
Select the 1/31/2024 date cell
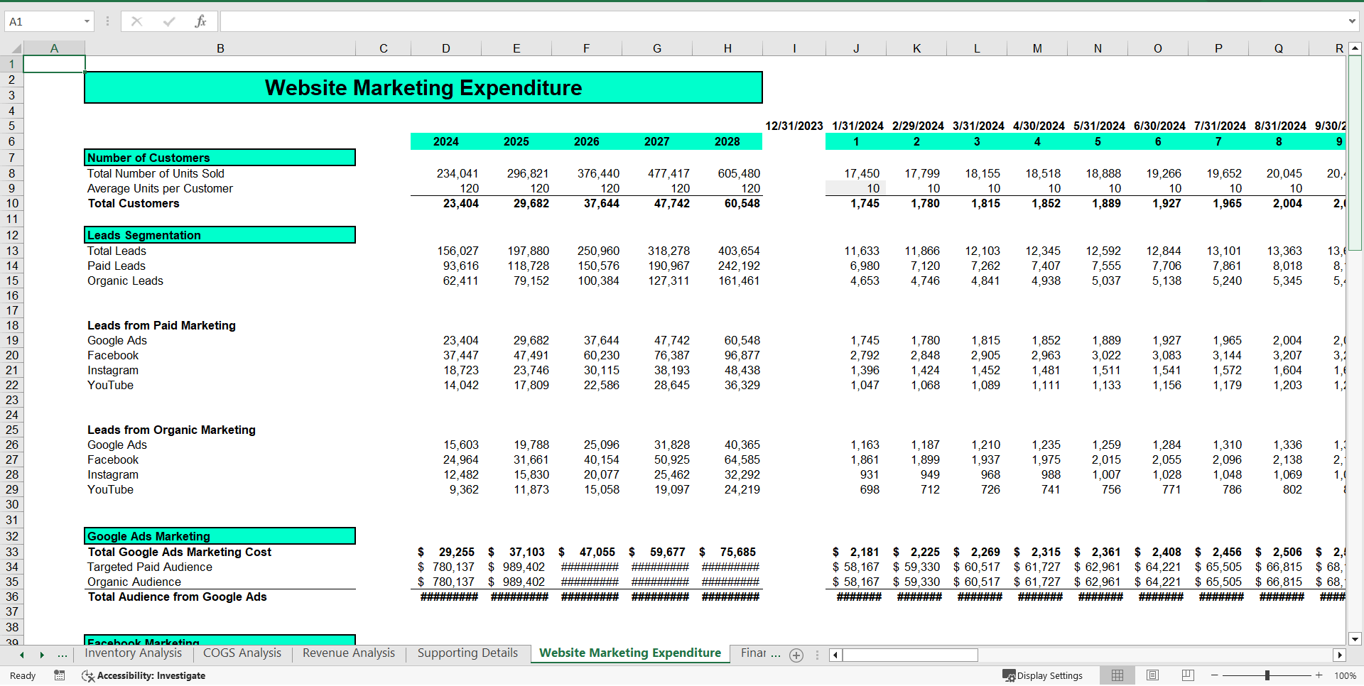click(857, 126)
